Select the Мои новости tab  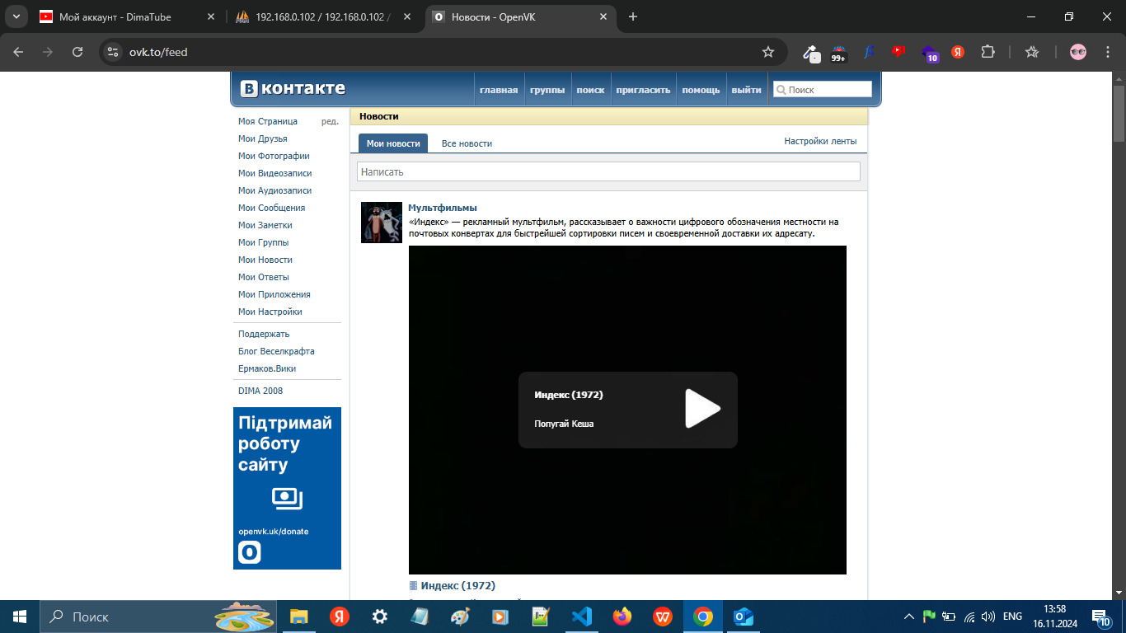[x=393, y=143]
